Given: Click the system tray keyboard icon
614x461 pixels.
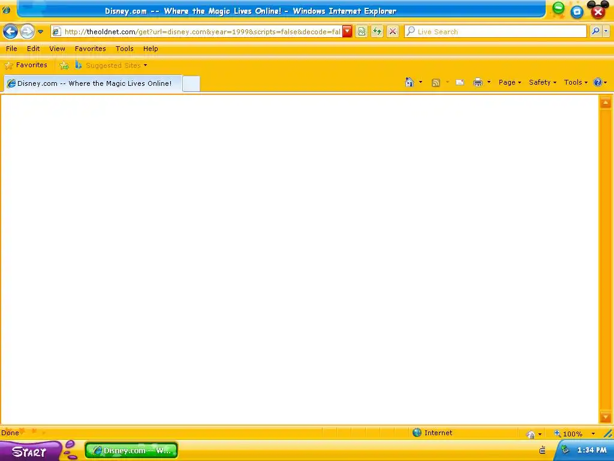Looking at the screenshot, I should coord(543,450).
